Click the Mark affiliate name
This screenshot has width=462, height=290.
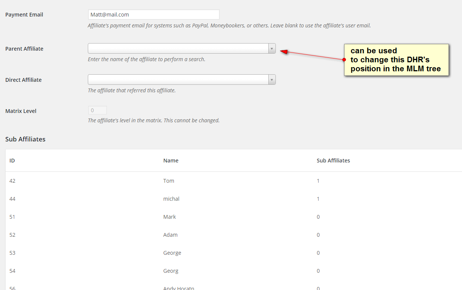(x=170, y=217)
